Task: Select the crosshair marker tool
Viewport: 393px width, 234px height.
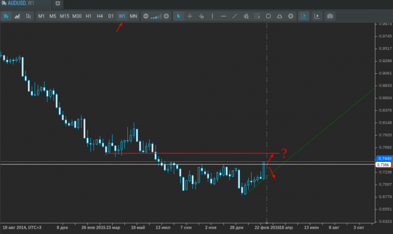Action: pos(201,16)
